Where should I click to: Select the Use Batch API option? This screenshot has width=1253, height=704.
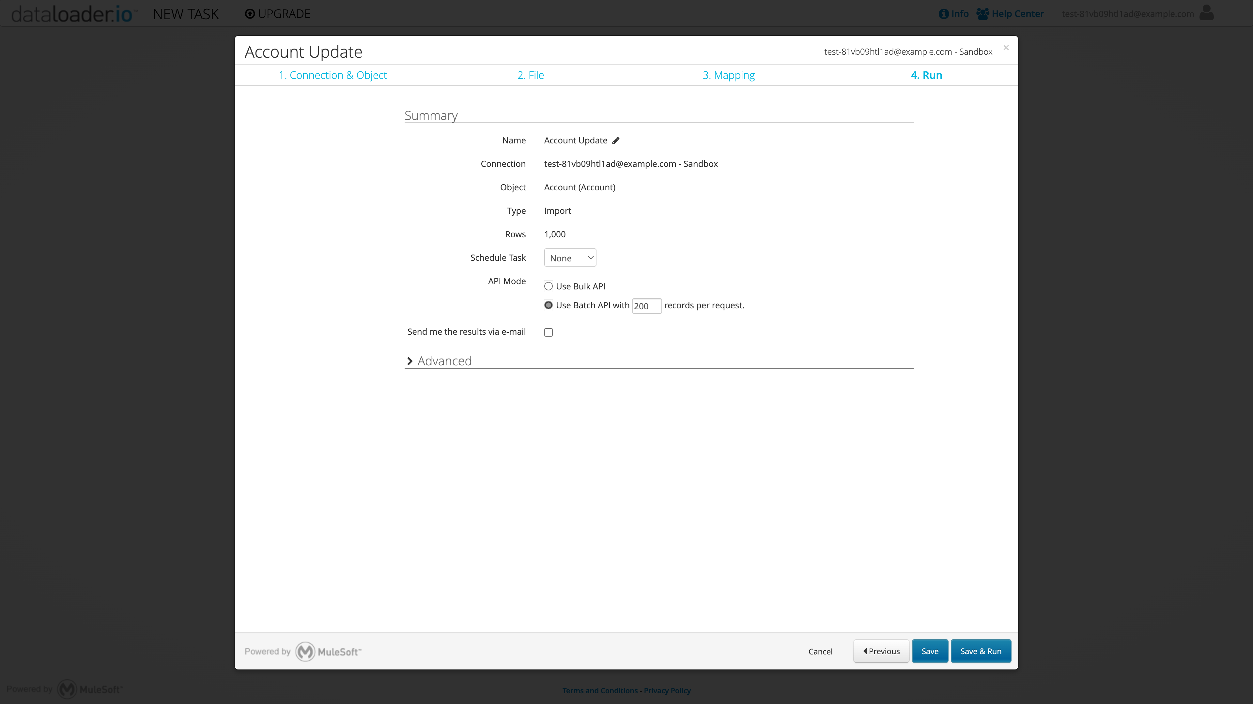[x=548, y=305]
